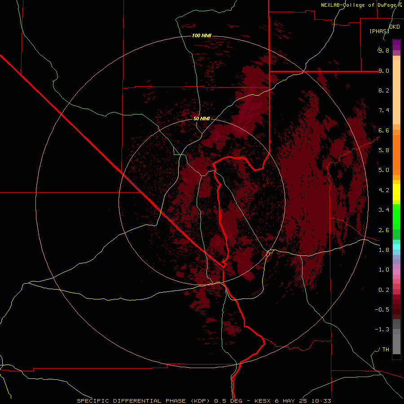This screenshot has height=404, width=404.
Task: Click the 8.2 value on the color scale
Action: pos(384,90)
